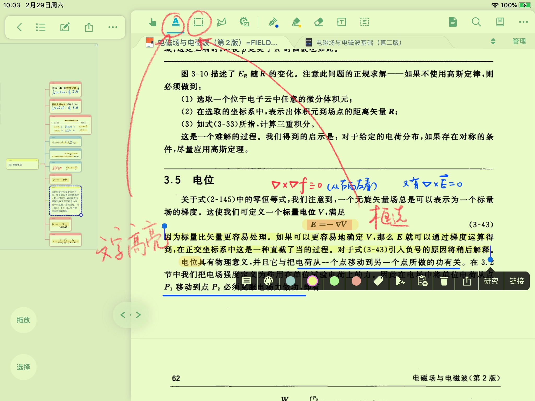The image size is (535, 401).
Task: Select the green highlight color
Action: (x=334, y=281)
